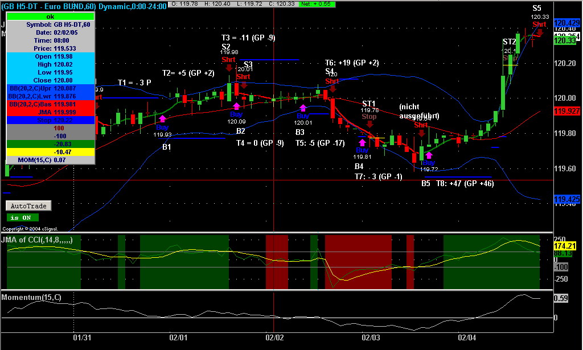Click the 'MOM(15,C) 0.07' row
The image size is (583, 350).
tap(51, 160)
